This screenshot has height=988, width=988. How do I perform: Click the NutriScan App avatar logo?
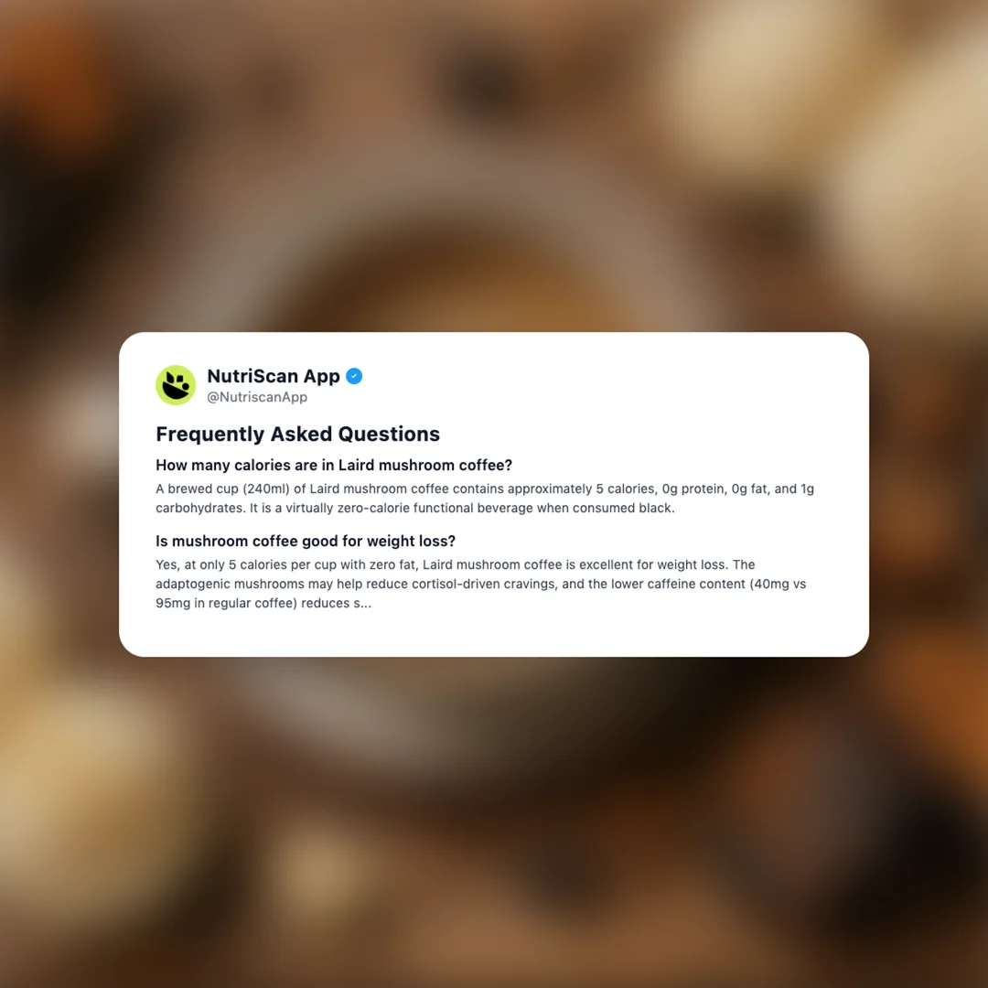[x=175, y=385]
